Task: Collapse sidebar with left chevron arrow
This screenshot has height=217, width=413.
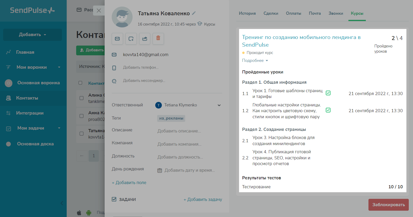Action: (62, 203)
